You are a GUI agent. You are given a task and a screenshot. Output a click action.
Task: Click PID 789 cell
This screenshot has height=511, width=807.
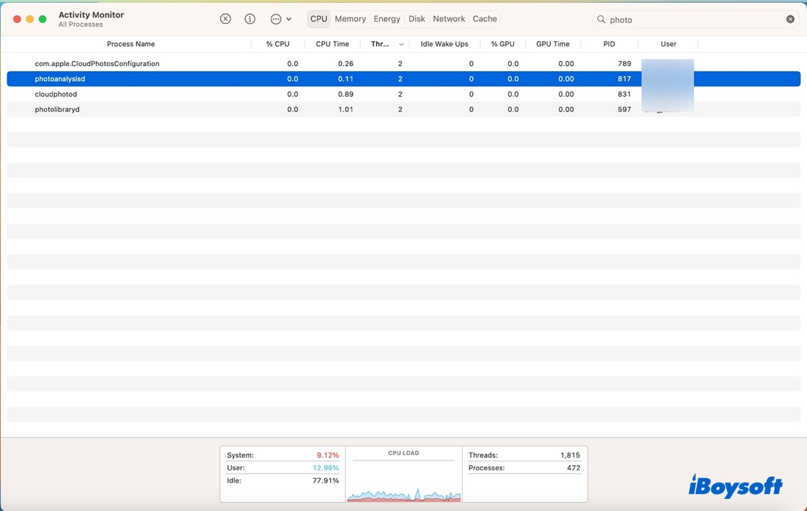point(624,64)
